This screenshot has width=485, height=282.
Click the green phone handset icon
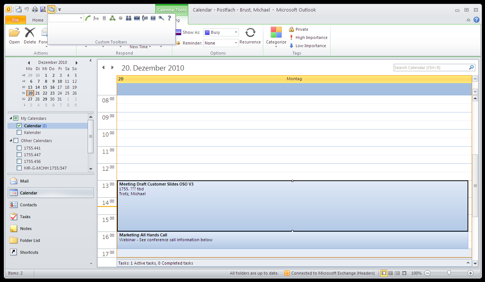(88, 18)
